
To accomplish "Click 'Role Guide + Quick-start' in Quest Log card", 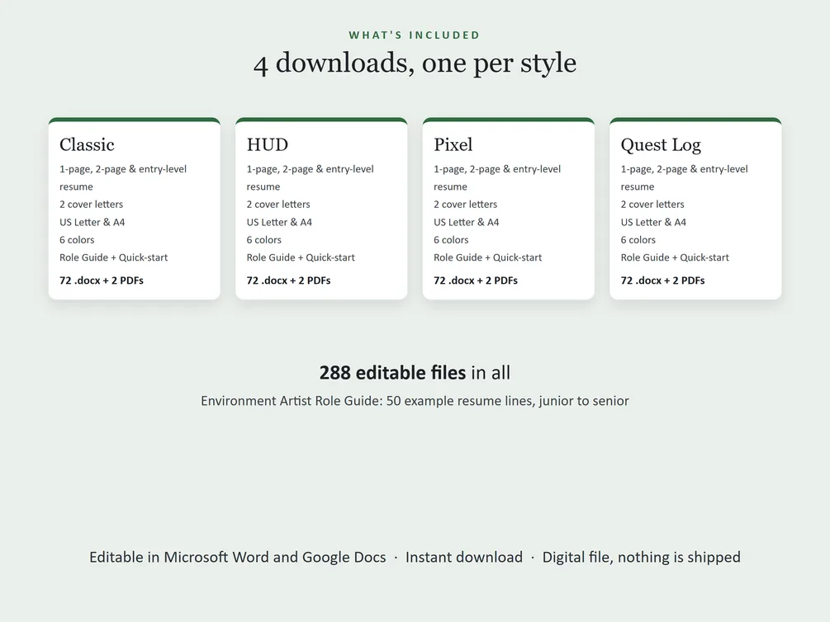I will [675, 257].
